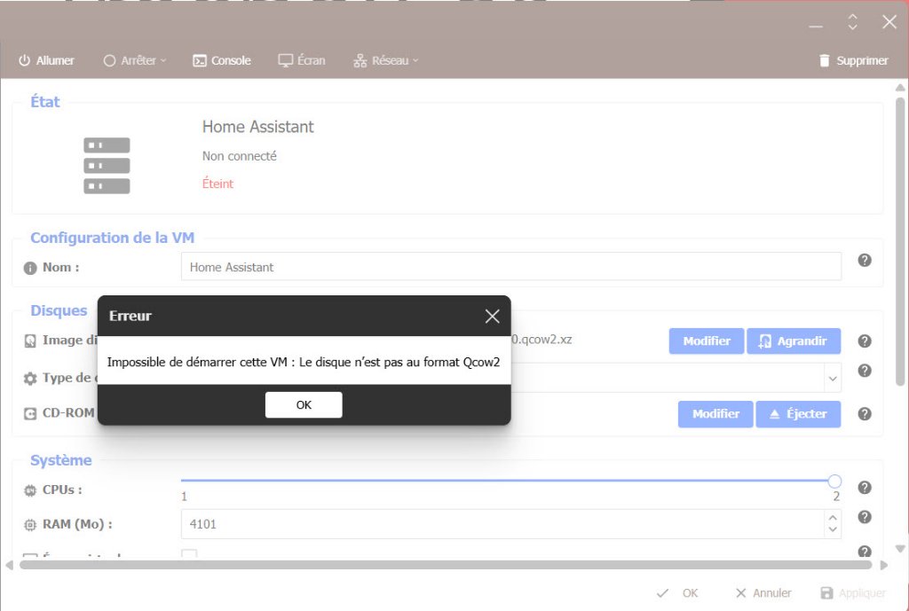Delete the VM with Supprimer
Image resolution: width=909 pixels, height=611 pixels.
click(x=853, y=60)
